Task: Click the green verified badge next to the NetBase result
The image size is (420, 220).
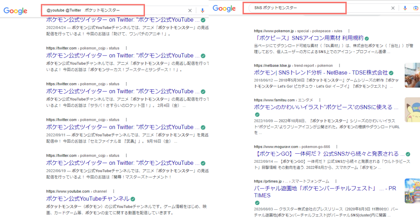Action: click(391, 73)
